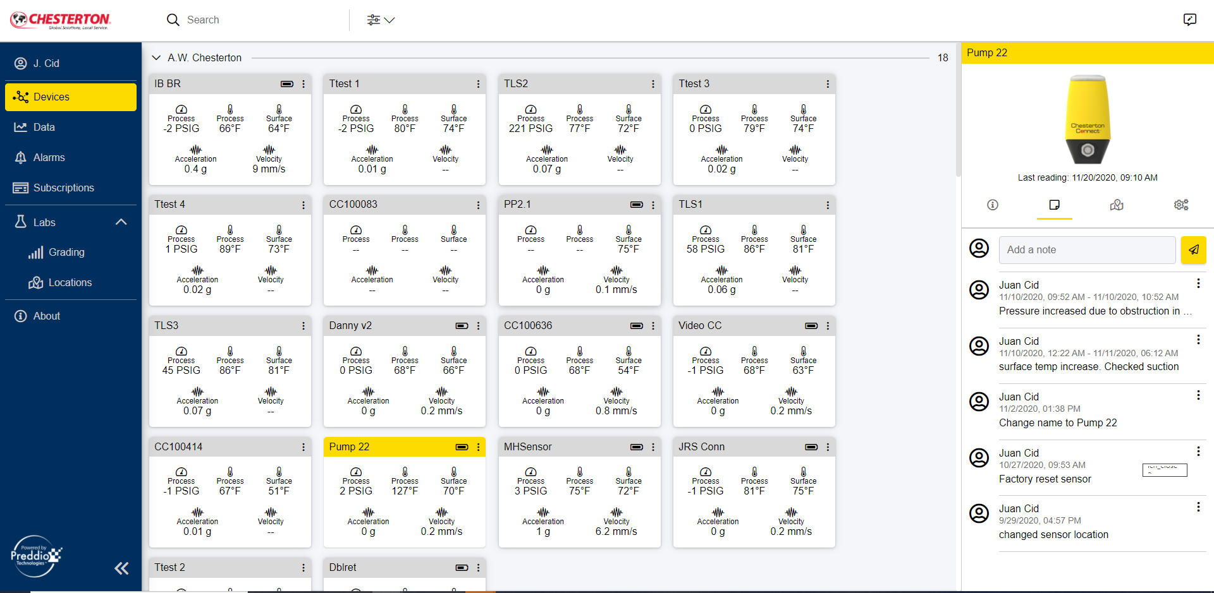This screenshot has height=593, width=1214.
Task: Collapse the Labs menu section
Action: pos(121,222)
